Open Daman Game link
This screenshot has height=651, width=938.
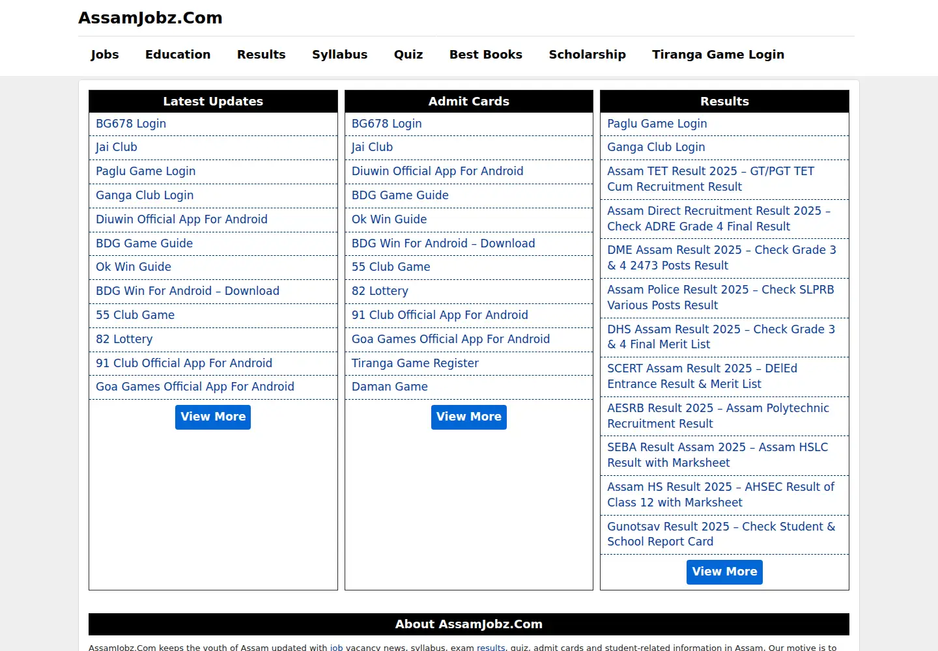pos(390,387)
